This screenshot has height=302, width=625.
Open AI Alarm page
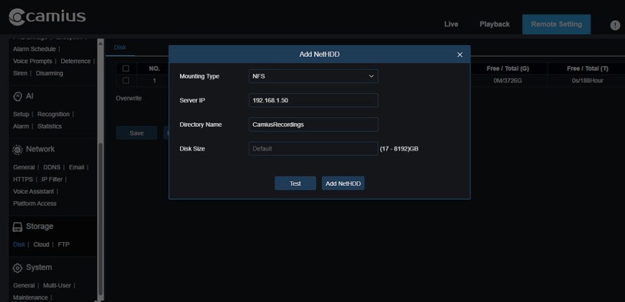21,126
